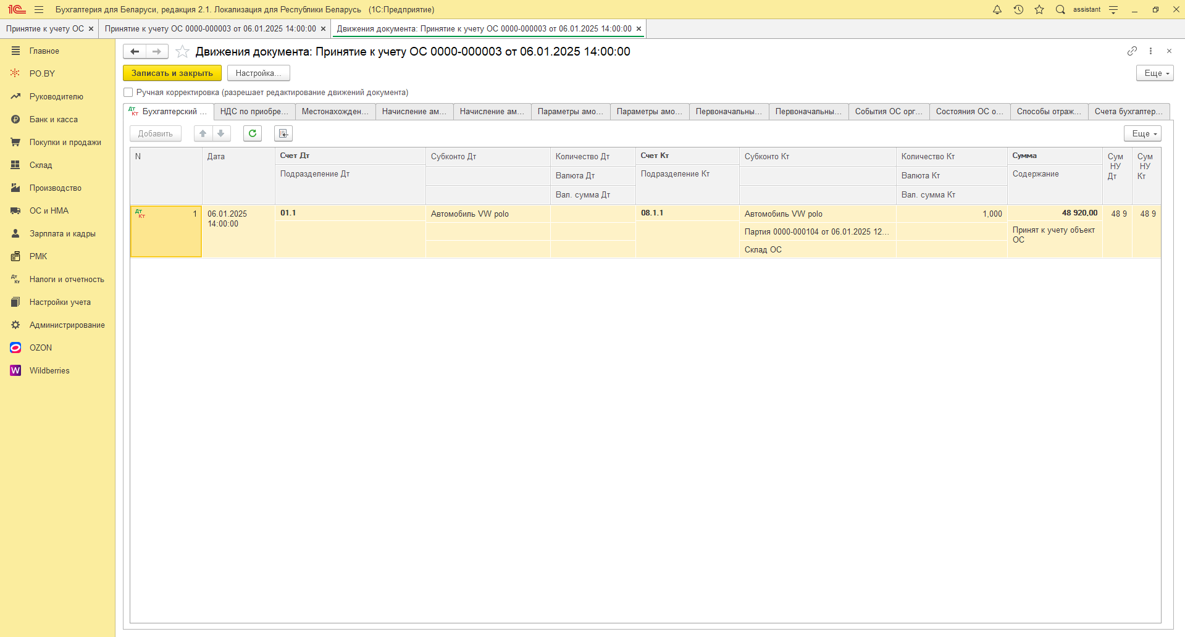Click the get link icon
This screenshot has height=637, width=1185.
coord(1132,51)
